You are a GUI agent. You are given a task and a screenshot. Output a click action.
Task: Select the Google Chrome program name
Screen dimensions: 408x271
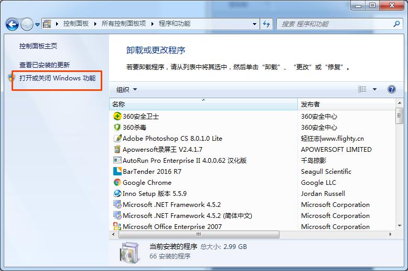point(147,182)
